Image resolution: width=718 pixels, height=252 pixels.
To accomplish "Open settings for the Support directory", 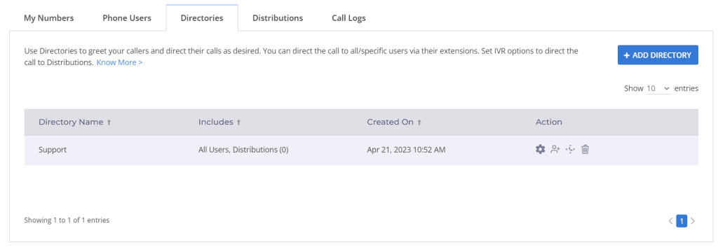I will pyautogui.click(x=541, y=149).
